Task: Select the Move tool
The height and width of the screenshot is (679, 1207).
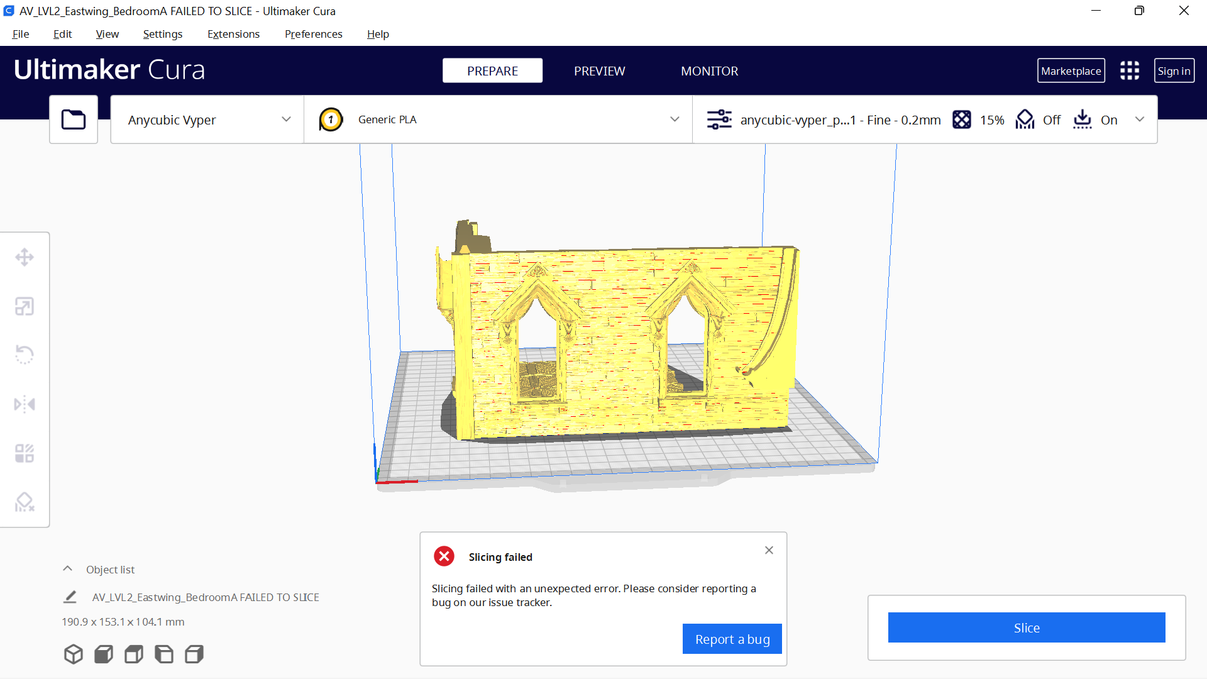Action: (x=25, y=257)
